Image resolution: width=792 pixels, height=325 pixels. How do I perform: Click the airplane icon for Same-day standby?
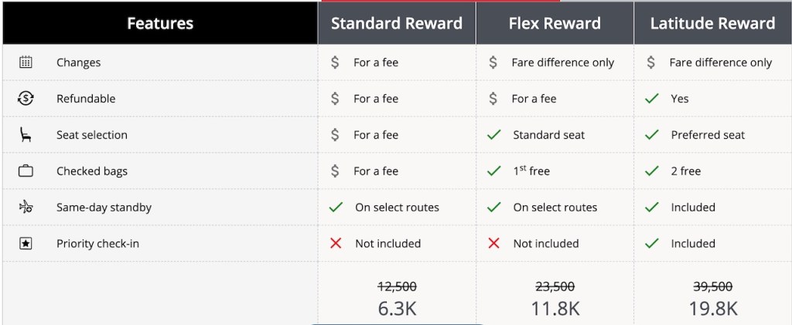[x=26, y=207]
